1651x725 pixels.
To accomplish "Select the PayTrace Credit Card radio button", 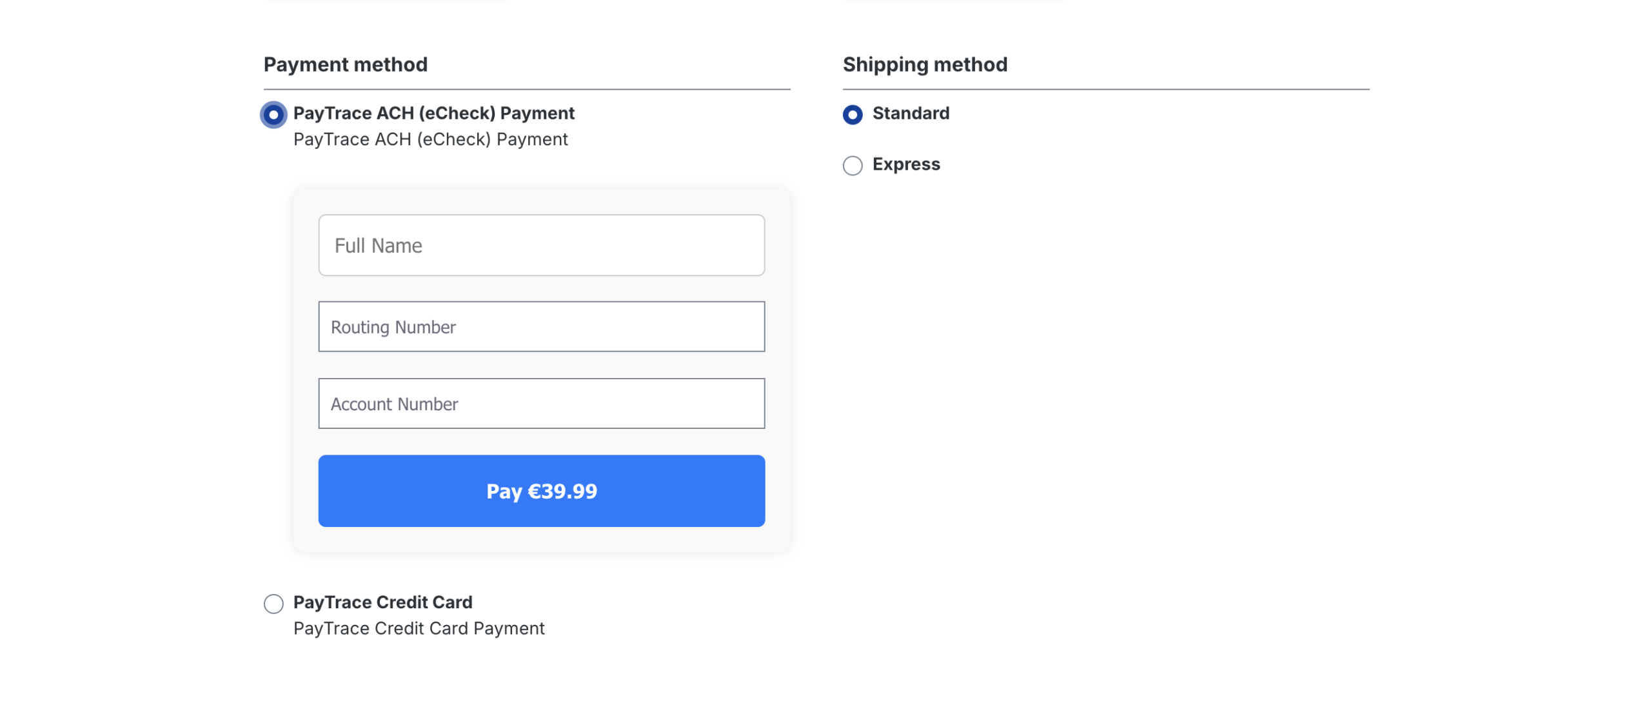I will 273,604.
